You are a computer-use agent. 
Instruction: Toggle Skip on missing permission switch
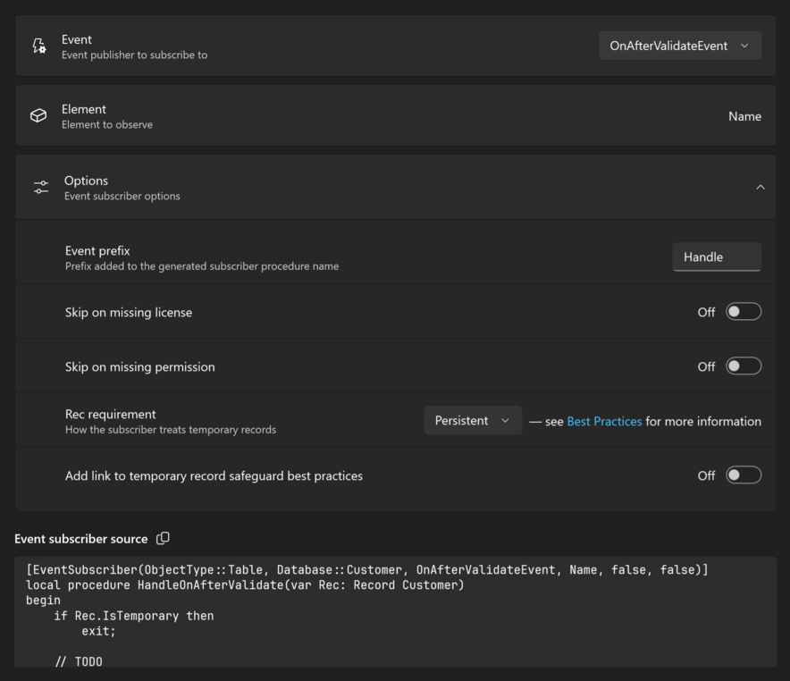tap(744, 366)
